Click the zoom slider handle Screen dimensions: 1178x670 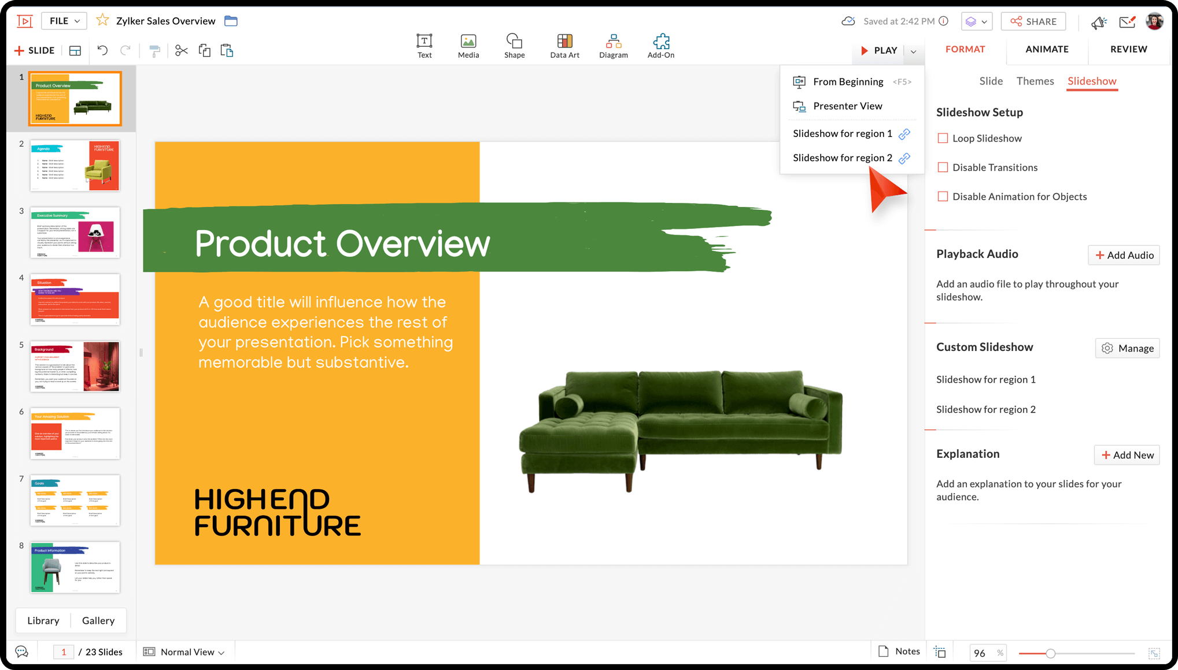coord(1050,653)
